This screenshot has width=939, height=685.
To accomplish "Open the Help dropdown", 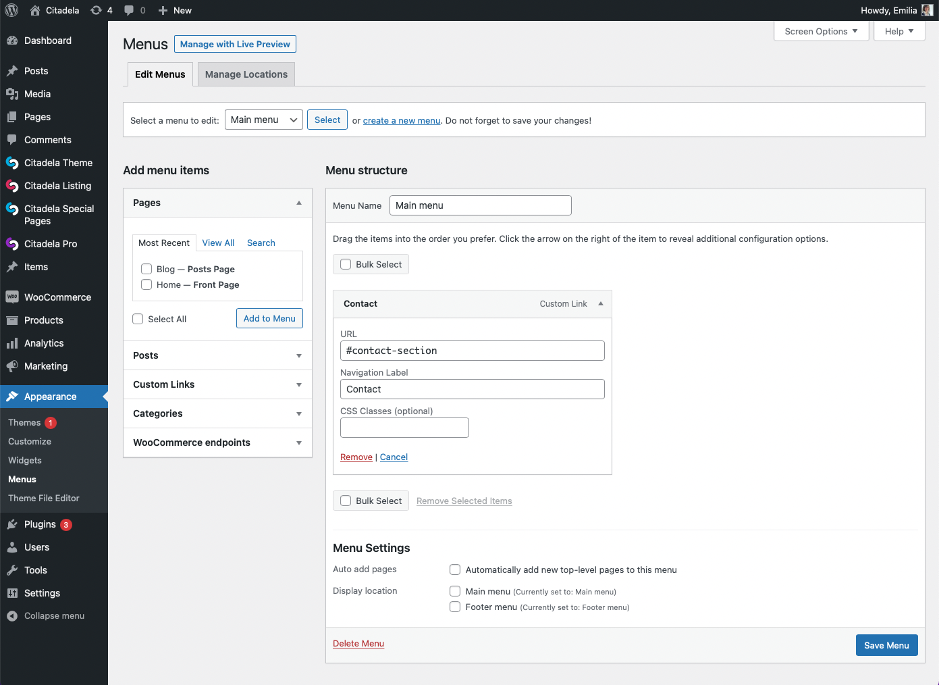I will click(x=899, y=31).
